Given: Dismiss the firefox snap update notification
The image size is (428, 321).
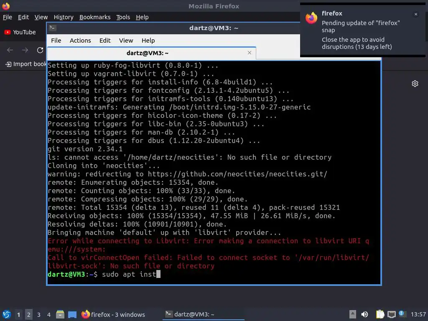Looking at the screenshot, I should click(416, 14).
